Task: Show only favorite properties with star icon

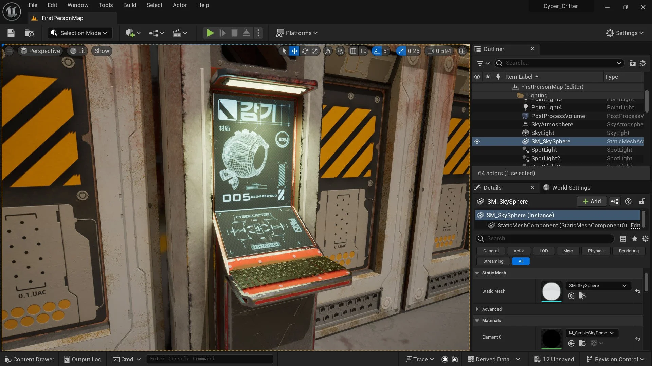Action: 634,239
